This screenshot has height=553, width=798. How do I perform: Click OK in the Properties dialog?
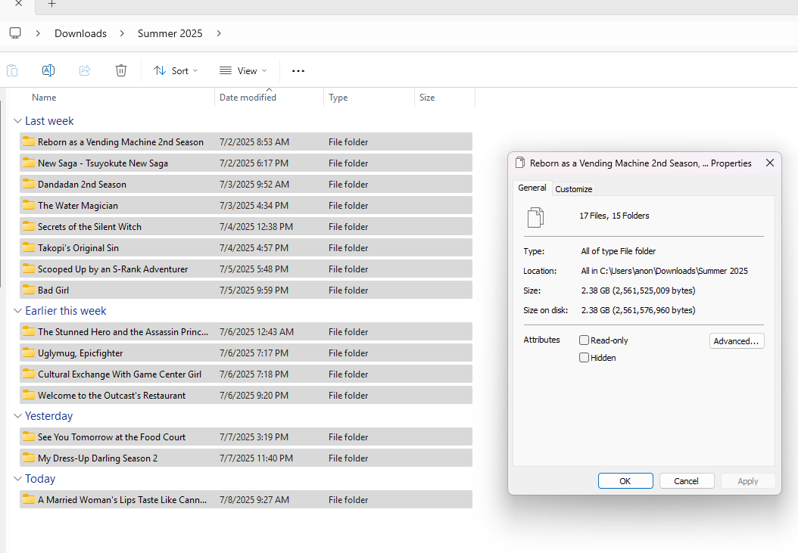pos(625,481)
